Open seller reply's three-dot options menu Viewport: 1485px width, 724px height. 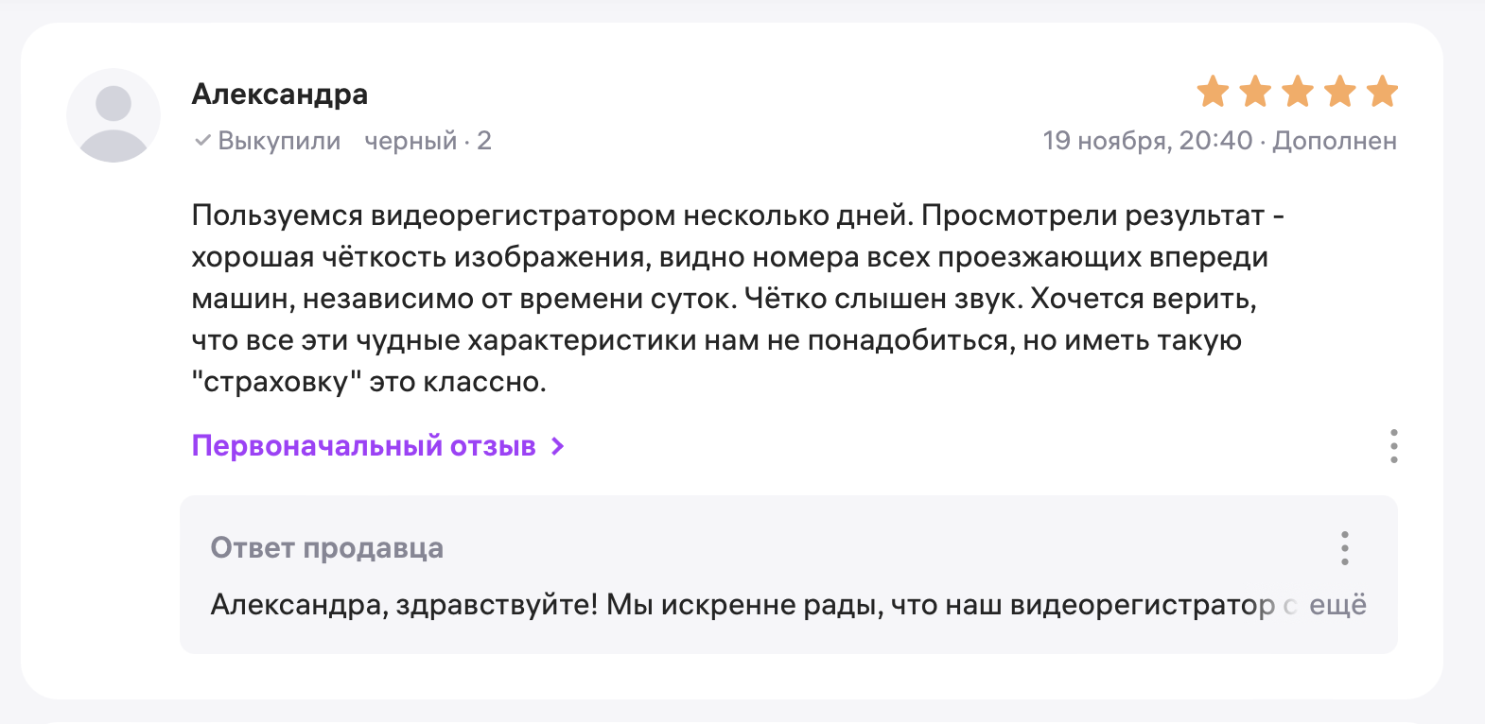pos(1344,548)
